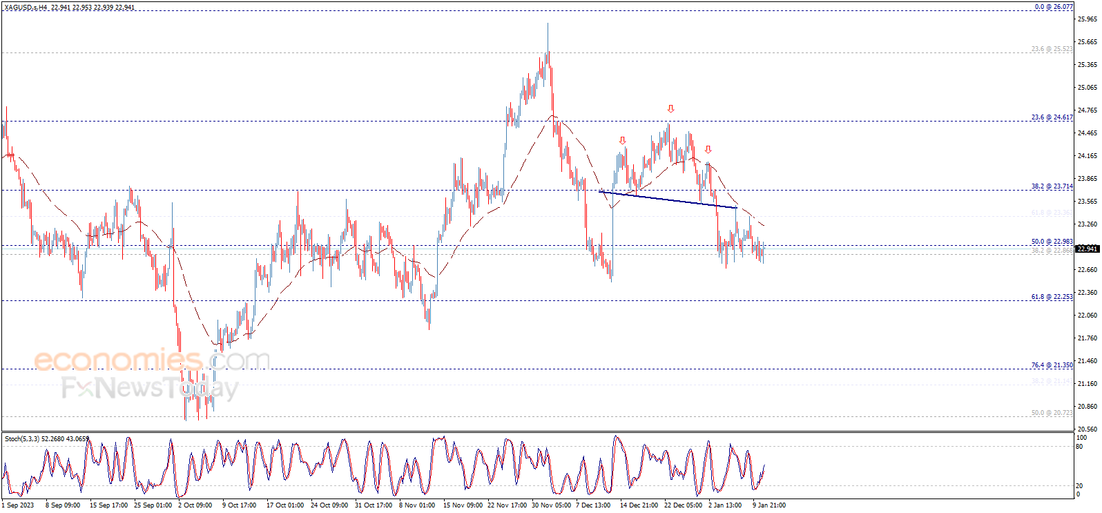Screen dimensions: 1102x513
Task: Click the 61.8 @ 22.253 Fibonacci label
Action: pos(1052,297)
